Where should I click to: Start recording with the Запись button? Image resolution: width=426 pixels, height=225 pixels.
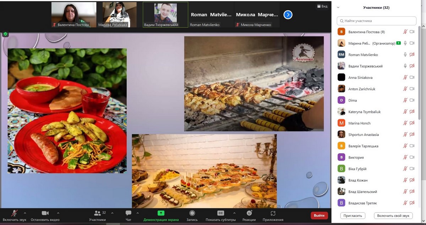point(192,213)
